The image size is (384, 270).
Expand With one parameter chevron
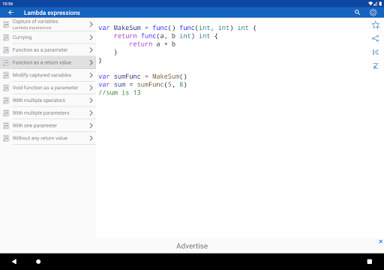[91, 125]
